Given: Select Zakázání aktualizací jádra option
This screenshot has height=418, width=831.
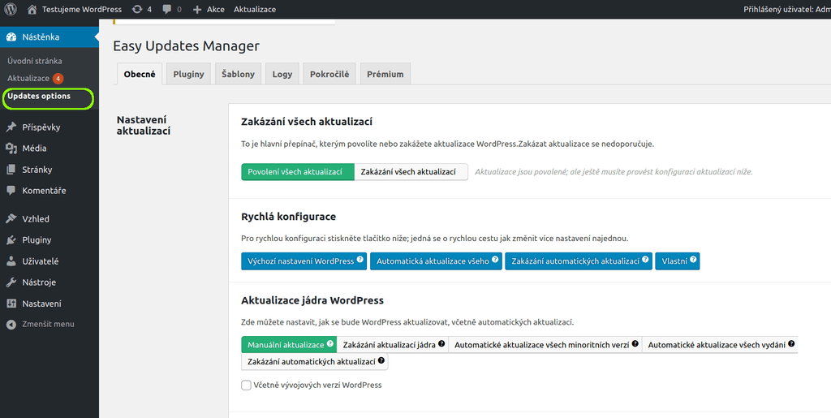Looking at the screenshot, I should click(392, 344).
